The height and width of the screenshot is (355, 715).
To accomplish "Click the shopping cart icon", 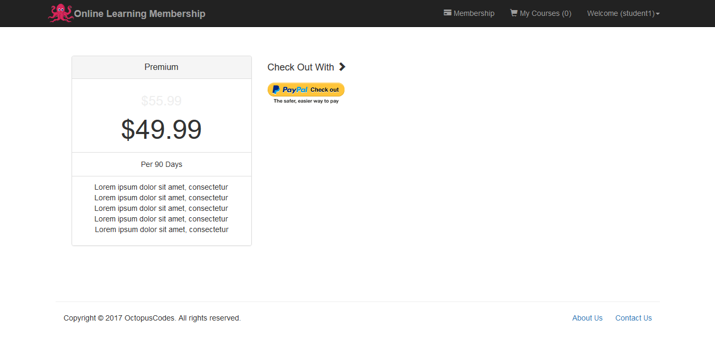I will tap(514, 13).
